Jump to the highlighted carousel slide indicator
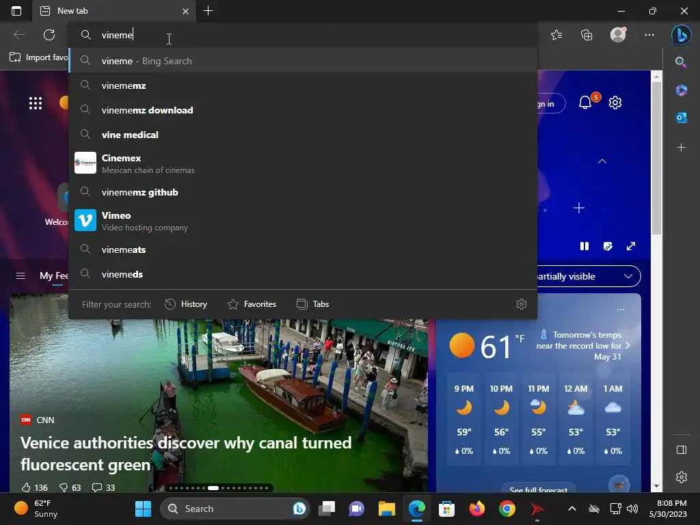 (213, 488)
